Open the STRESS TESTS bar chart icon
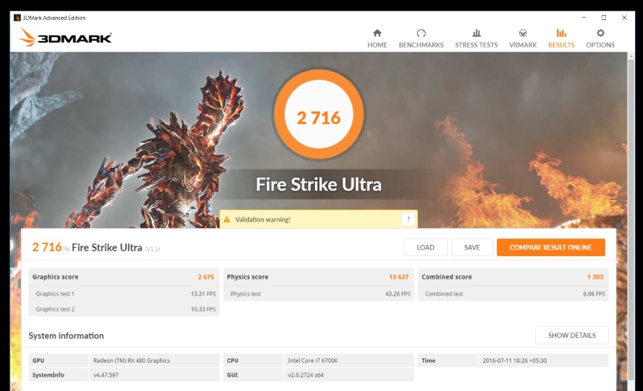Screen dimensions: 643x391 [x=476, y=33]
